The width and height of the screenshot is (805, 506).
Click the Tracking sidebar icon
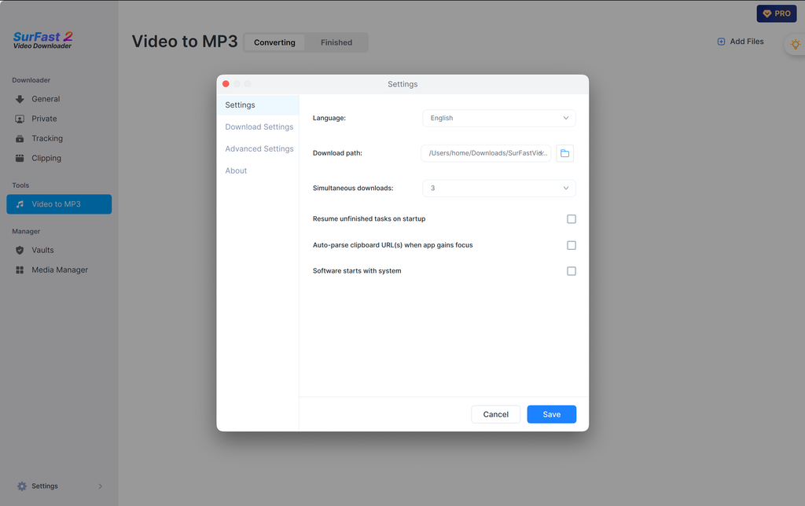[20, 138]
